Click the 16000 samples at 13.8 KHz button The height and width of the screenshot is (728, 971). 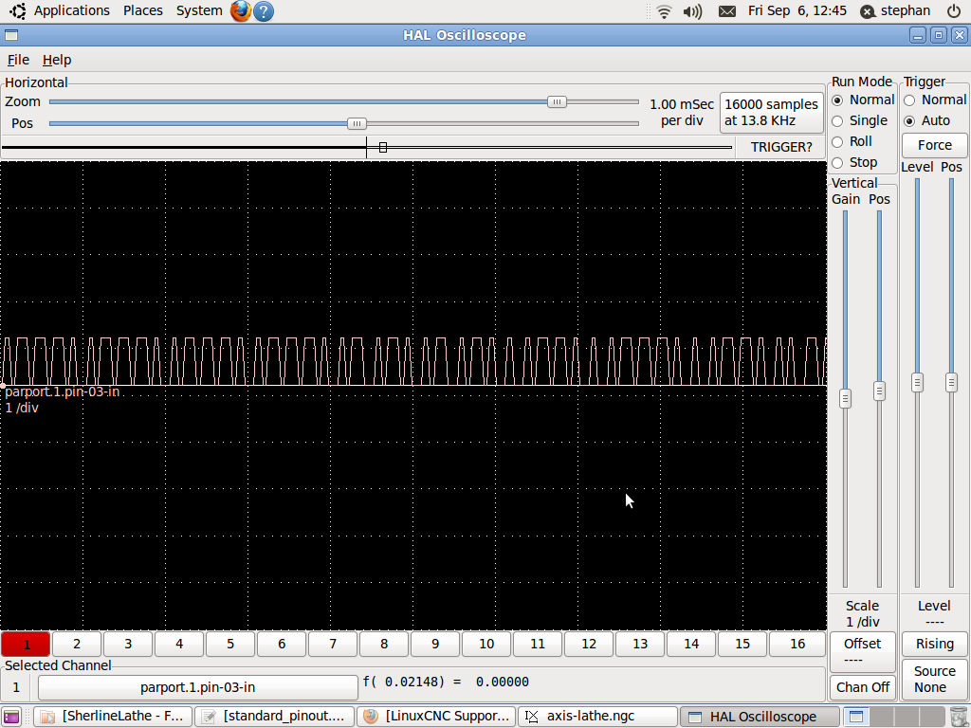(771, 113)
